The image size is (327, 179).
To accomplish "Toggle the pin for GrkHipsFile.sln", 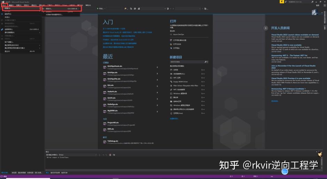I will pos(157,80).
